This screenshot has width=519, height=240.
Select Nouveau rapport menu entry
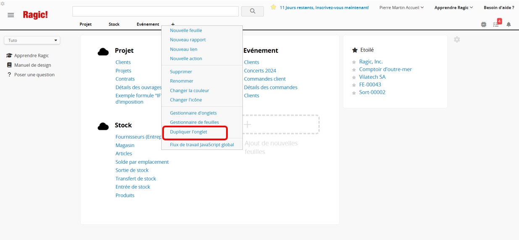click(x=188, y=40)
